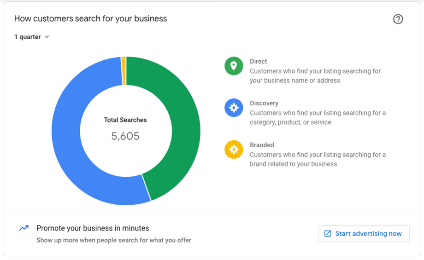Open the help question mark icon
The width and height of the screenshot is (424, 260).
point(398,19)
